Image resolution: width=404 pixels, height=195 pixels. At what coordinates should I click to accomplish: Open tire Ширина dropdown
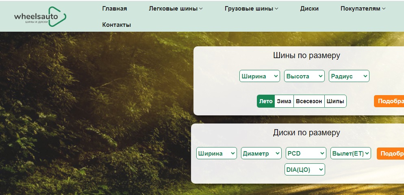(260, 76)
